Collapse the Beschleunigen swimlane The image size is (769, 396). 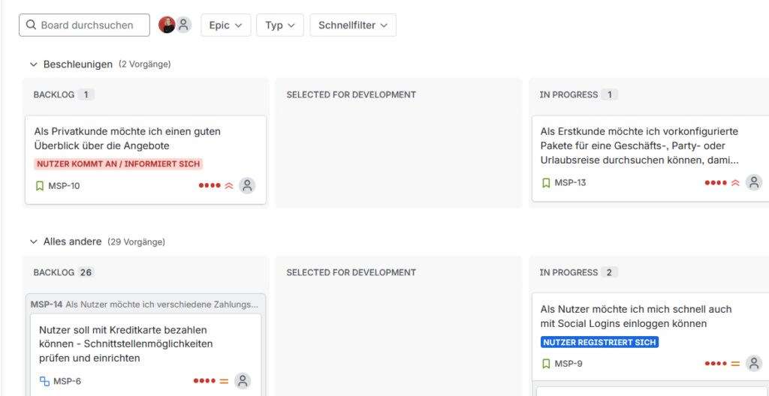click(x=33, y=64)
